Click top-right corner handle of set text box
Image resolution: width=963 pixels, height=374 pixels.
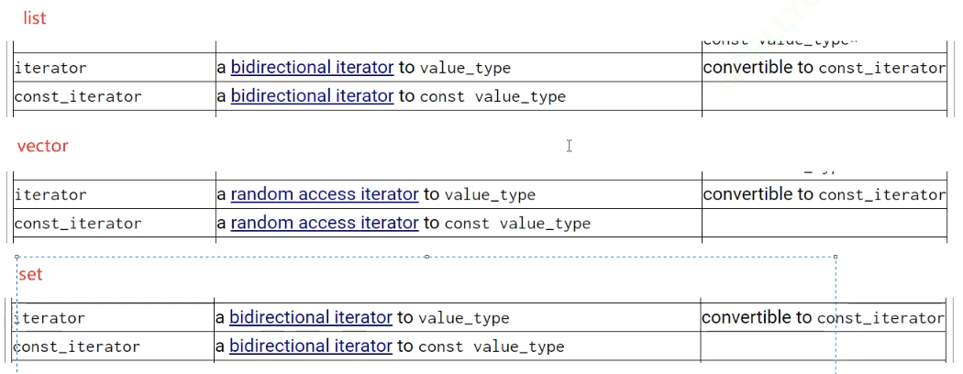[x=836, y=257]
